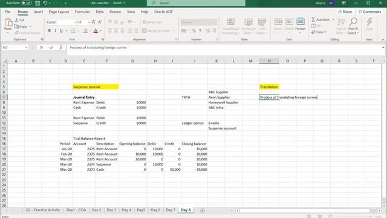Open the File menu
Screen dimensions: 387x218
coord(7,12)
